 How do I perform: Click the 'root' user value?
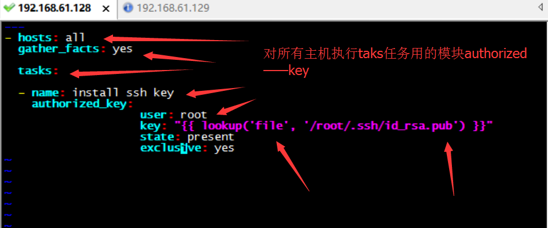pos(194,115)
